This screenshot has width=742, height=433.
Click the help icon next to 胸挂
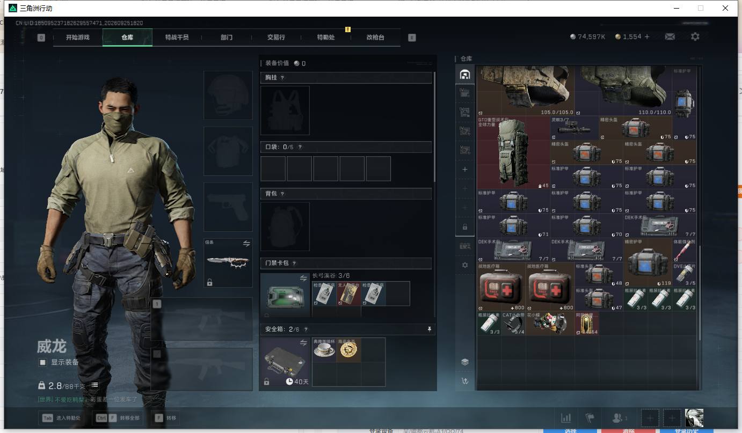click(282, 78)
